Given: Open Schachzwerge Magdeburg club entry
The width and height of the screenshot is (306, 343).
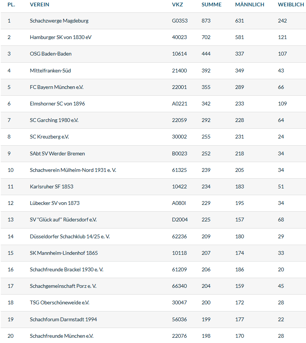Looking at the screenshot, I should 59,21.
